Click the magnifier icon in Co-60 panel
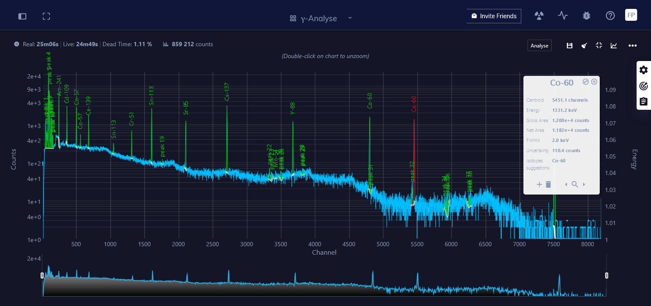The width and height of the screenshot is (651, 306). 575,184
